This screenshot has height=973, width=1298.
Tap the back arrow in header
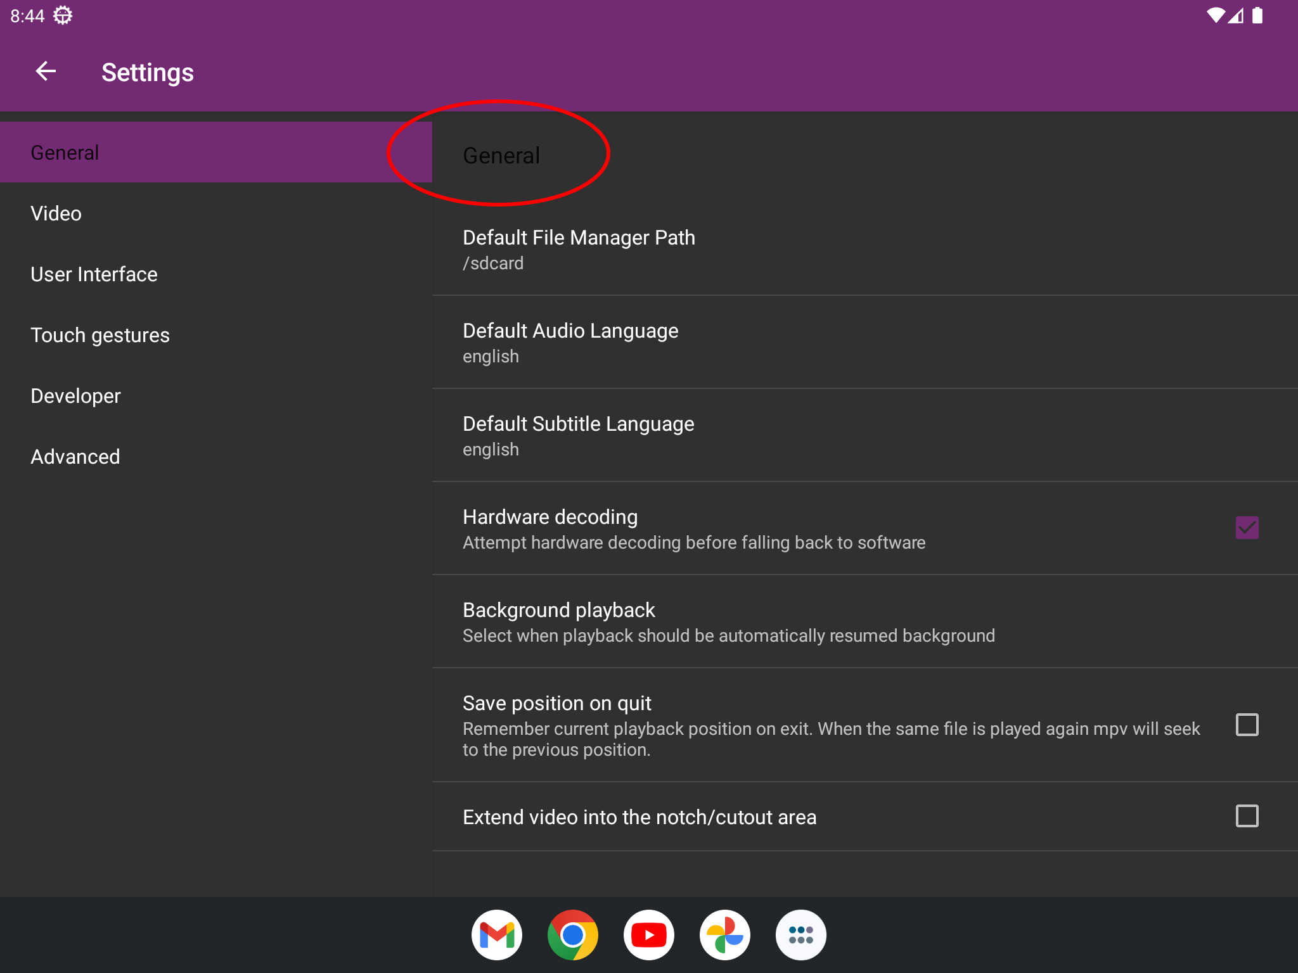[46, 72]
